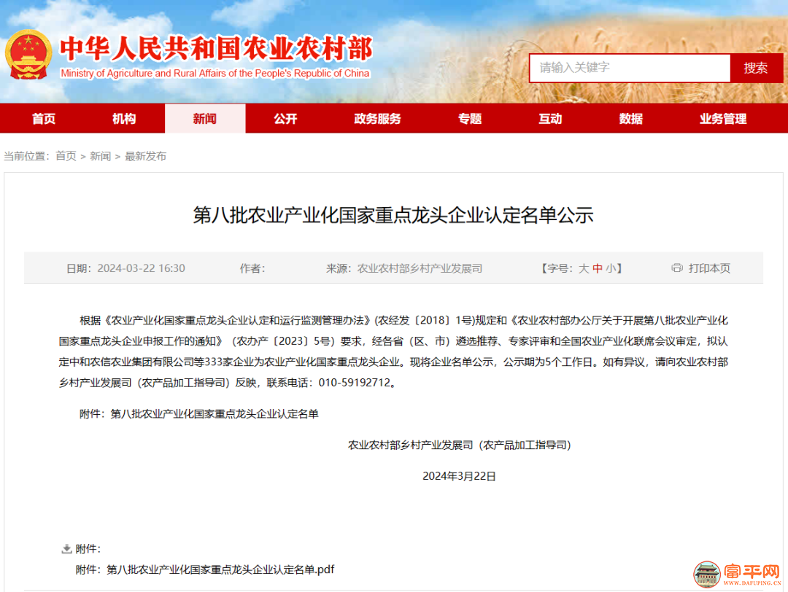Open the 公开 navigation menu
Image resolution: width=788 pixels, height=592 pixels.
tap(285, 119)
